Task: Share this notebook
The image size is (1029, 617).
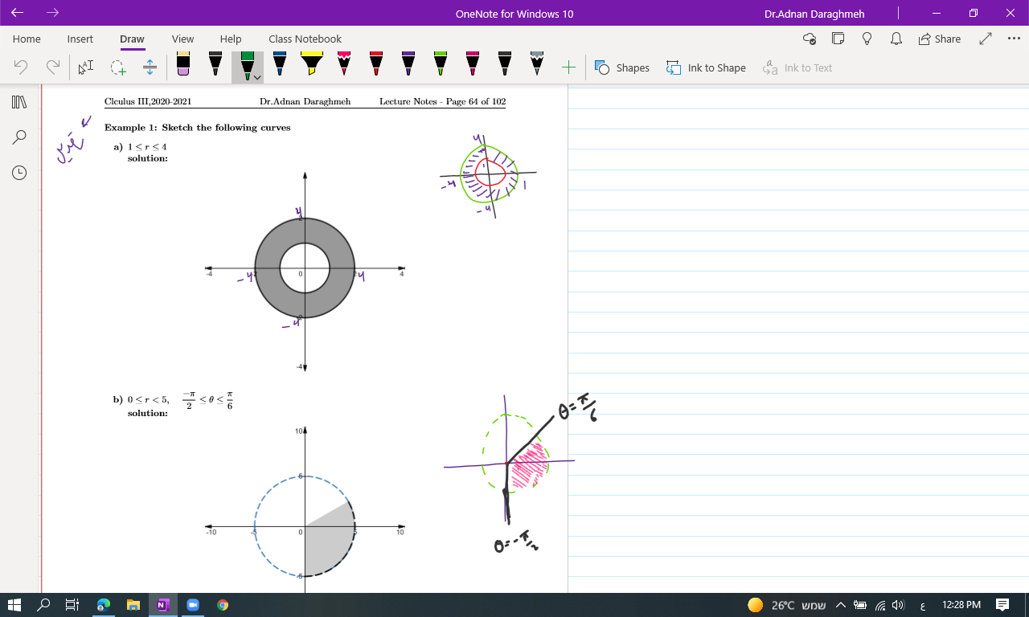Action: 940,39
